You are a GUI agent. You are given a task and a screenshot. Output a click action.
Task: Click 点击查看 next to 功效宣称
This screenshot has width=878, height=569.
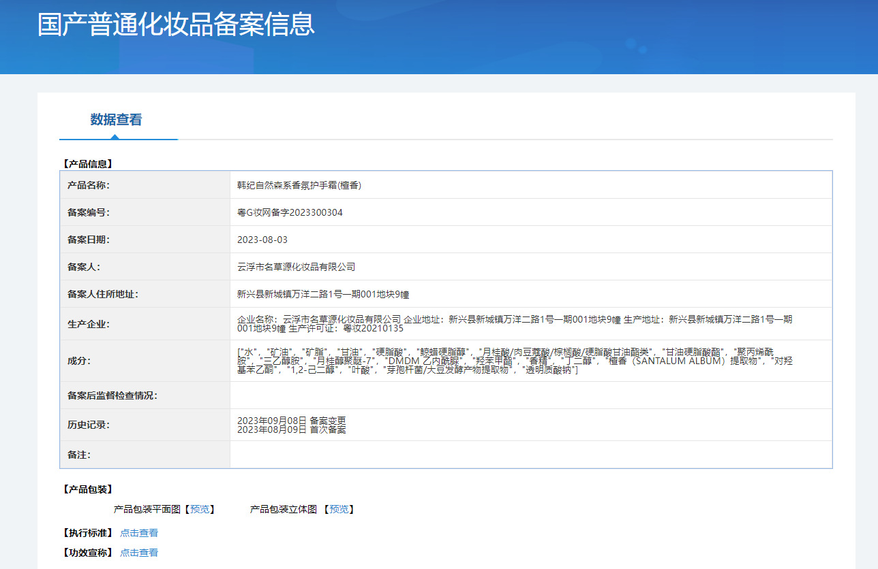139,553
